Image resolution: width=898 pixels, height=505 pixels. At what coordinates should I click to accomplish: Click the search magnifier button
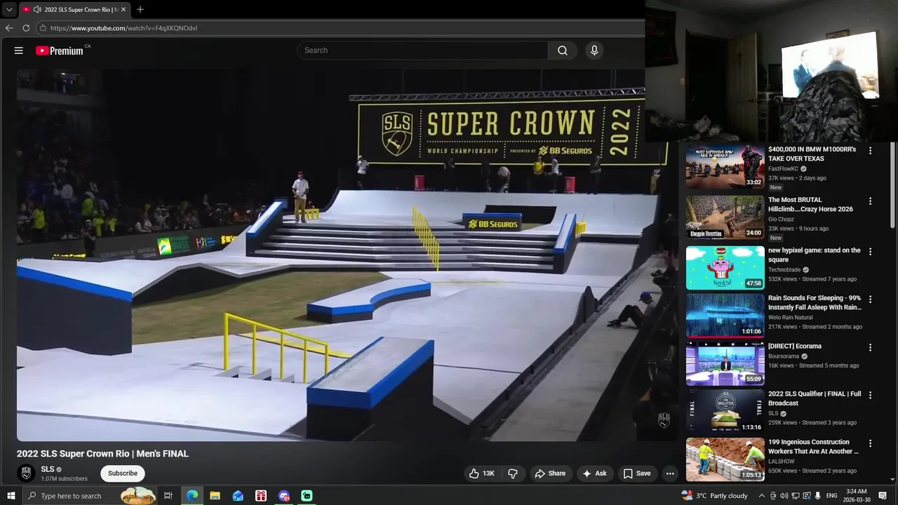pos(563,50)
